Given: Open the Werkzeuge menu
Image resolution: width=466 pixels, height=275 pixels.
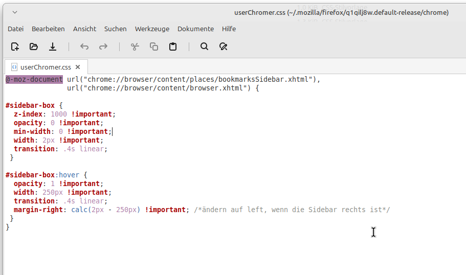Looking at the screenshot, I should [x=152, y=29].
